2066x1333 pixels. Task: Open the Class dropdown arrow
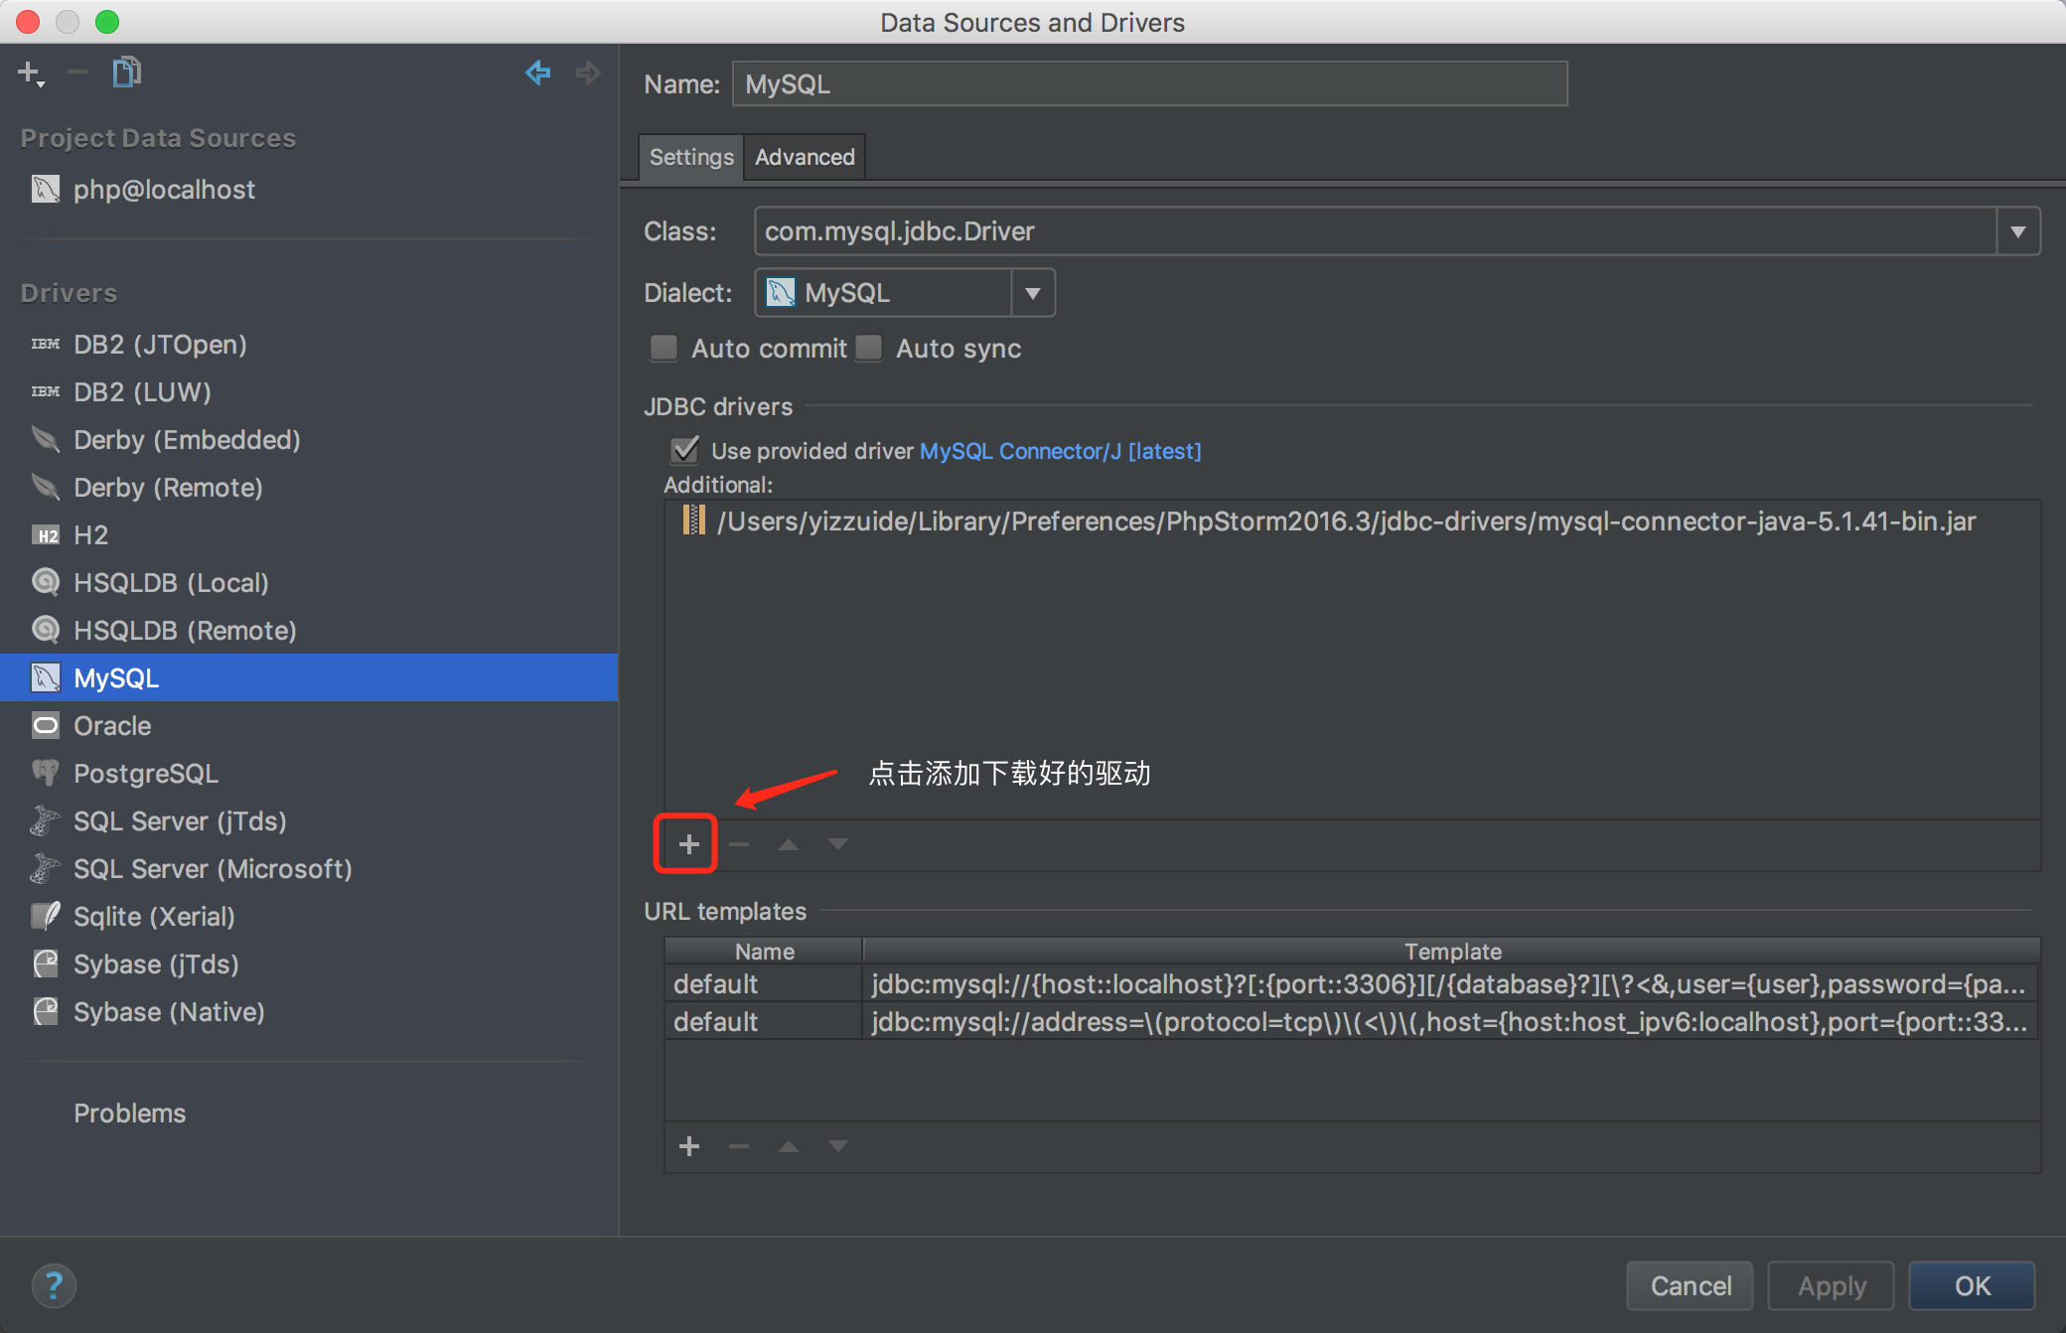[2018, 231]
